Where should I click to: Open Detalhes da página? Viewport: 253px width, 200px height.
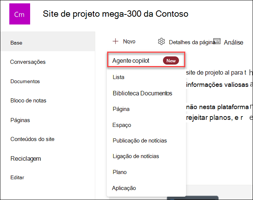[192, 42]
